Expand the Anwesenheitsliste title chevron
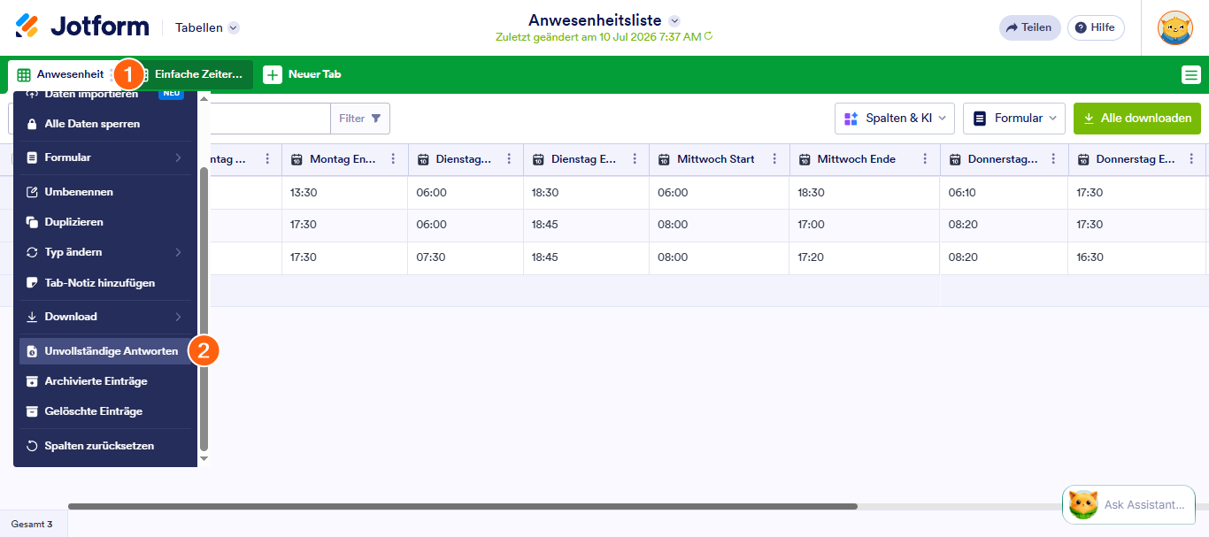 [x=674, y=20]
